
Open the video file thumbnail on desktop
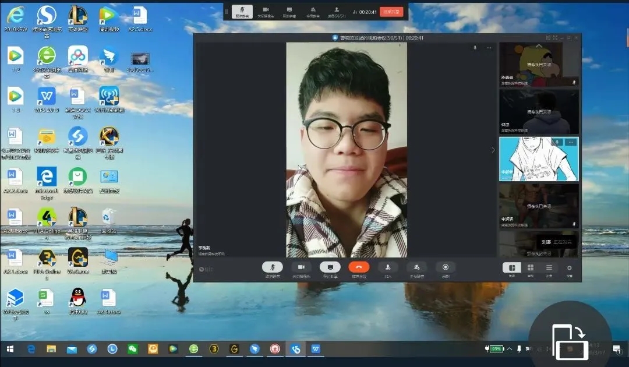coord(140,62)
